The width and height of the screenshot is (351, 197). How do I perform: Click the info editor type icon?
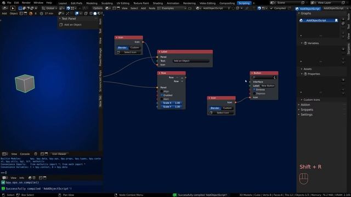pyautogui.click(x=4, y=178)
